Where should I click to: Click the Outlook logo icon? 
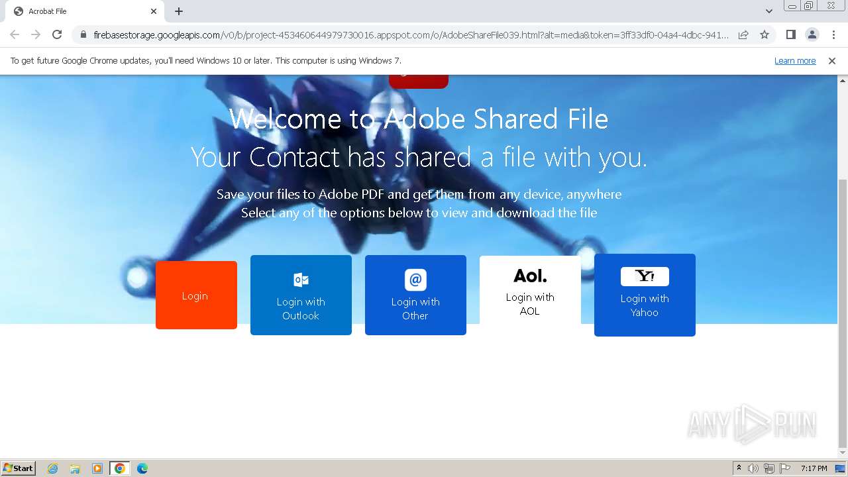pos(301,280)
